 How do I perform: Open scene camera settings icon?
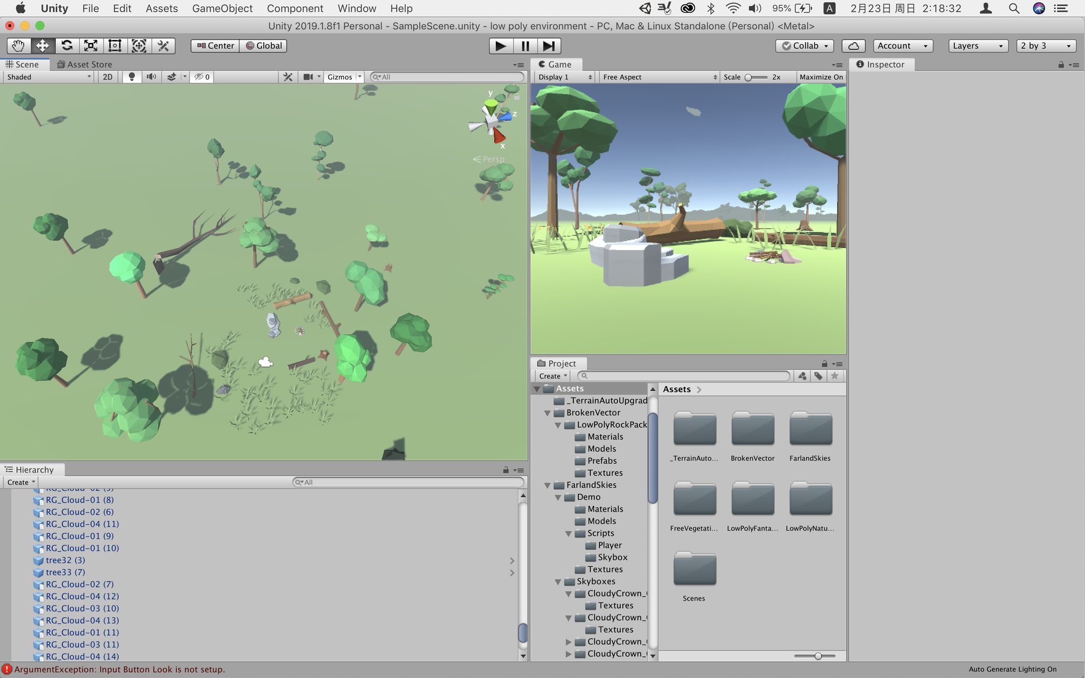308,77
